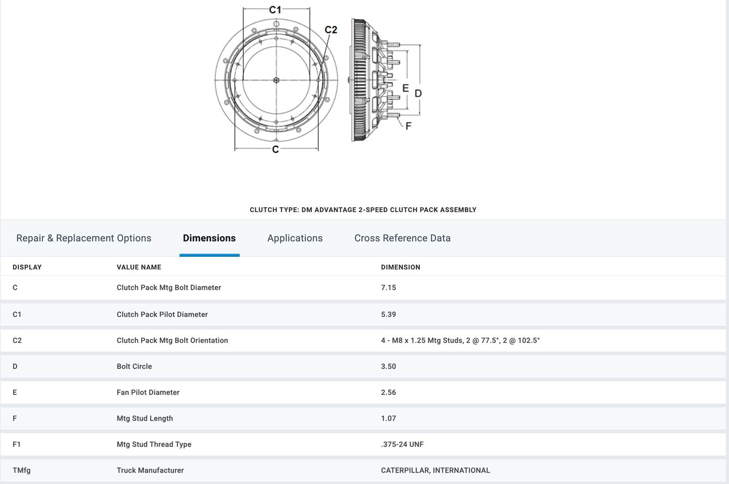Click the Clutch Pack Mtg Bolt Orientation row

click(x=363, y=340)
